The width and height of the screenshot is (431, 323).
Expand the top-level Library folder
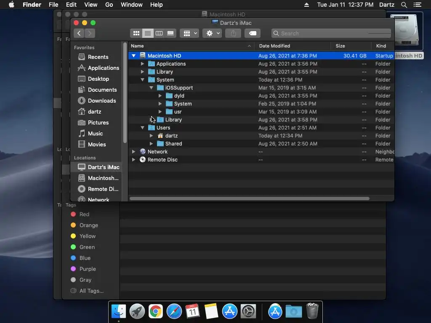point(142,71)
